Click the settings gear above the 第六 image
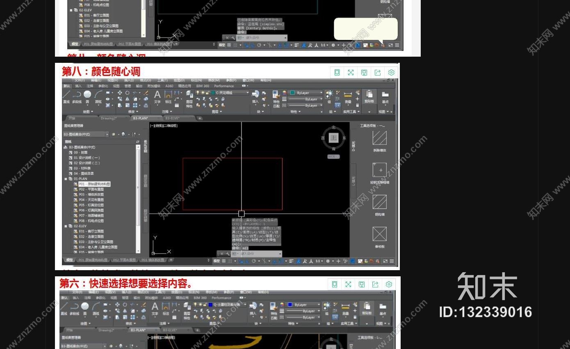The image size is (570, 349). coord(389,284)
